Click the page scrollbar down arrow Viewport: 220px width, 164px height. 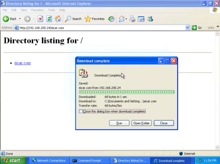pos(217,147)
